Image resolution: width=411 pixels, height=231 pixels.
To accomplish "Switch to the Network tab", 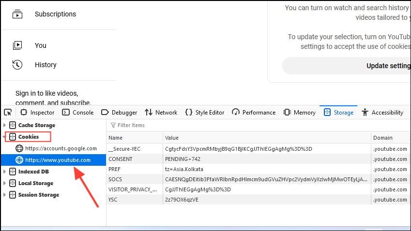I will click(161, 113).
